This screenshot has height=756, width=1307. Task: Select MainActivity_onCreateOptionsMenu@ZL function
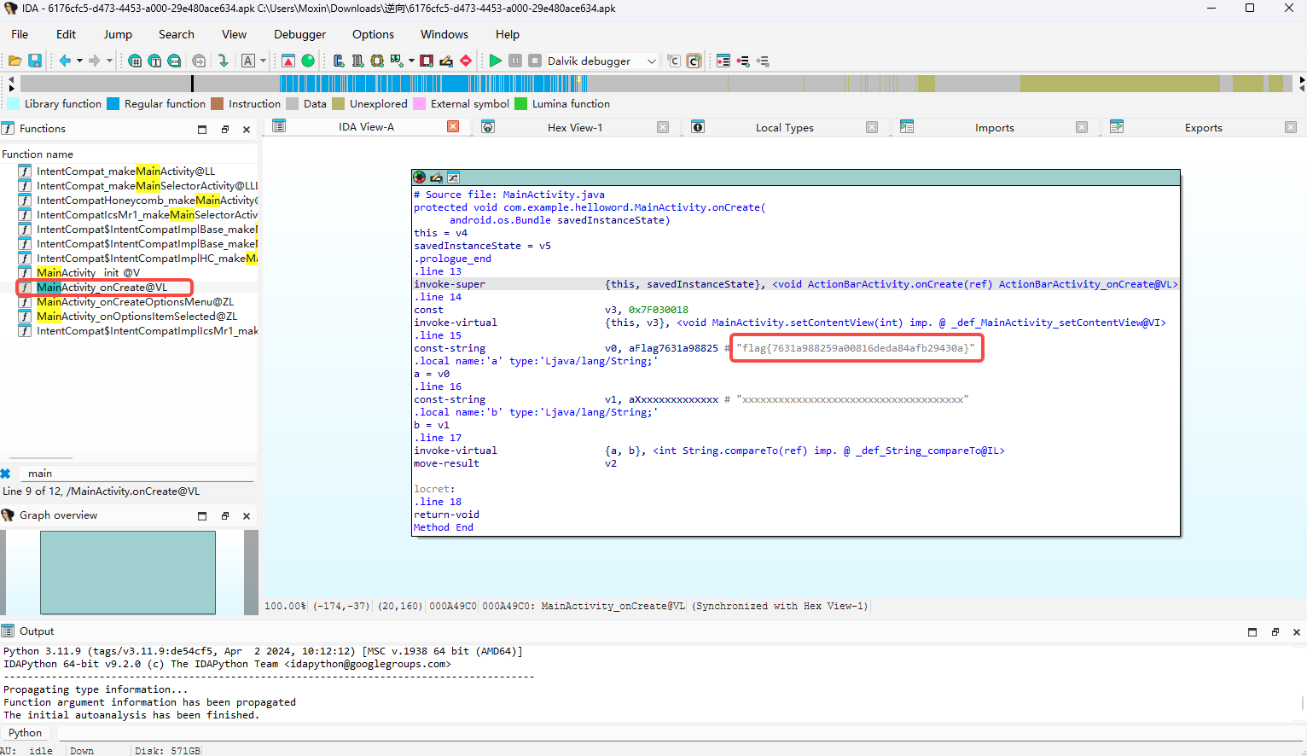click(135, 302)
